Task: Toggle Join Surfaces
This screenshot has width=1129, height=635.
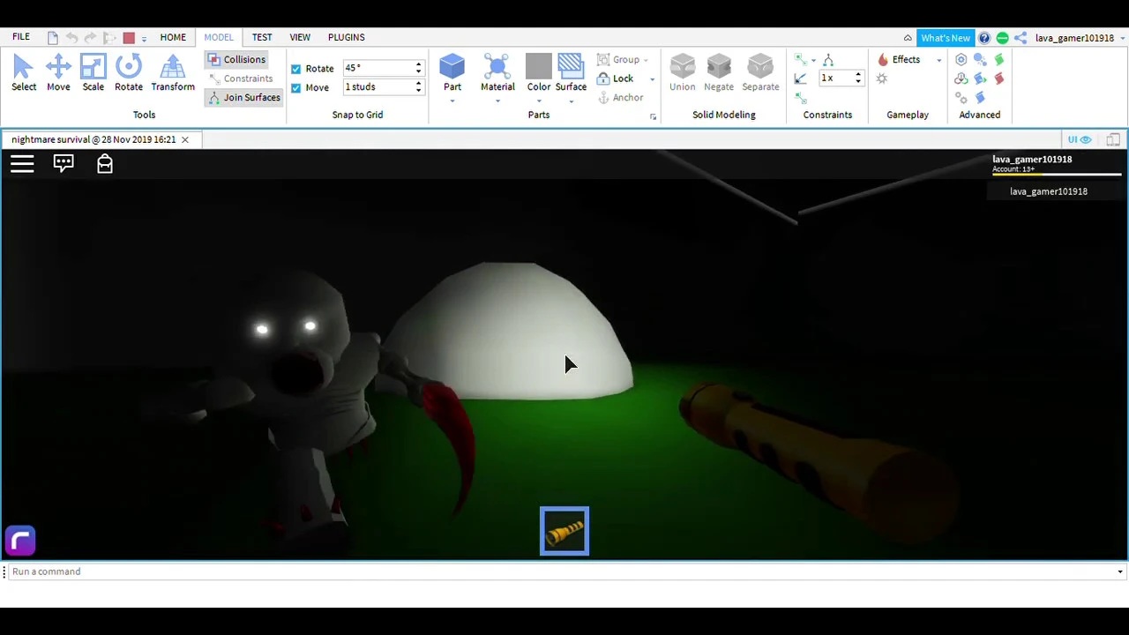Action: point(244,97)
